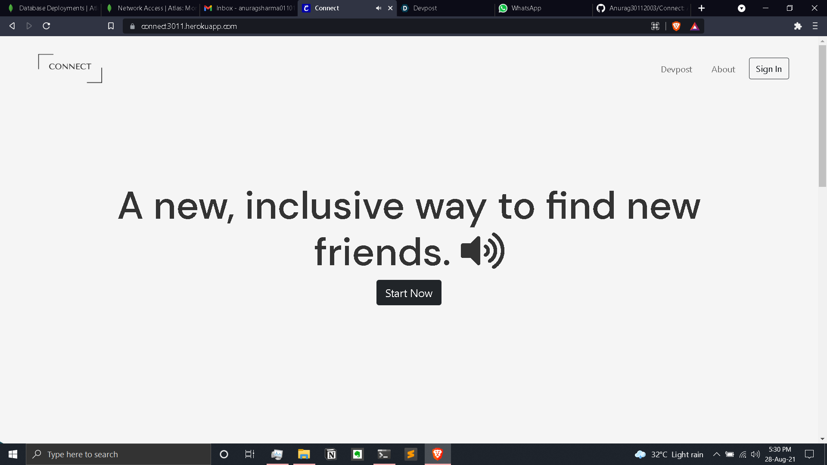The height and width of the screenshot is (465, 827).
Task: Open Notion from the taskbar
Action: (x=331, y=454)
